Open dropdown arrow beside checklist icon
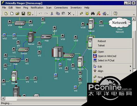137x106 pixels. pyautogui.click(x=33, y=14)
